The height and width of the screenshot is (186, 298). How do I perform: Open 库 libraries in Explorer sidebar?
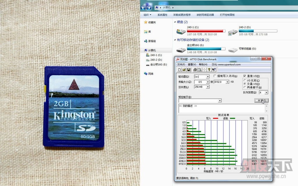coord(148,32)
